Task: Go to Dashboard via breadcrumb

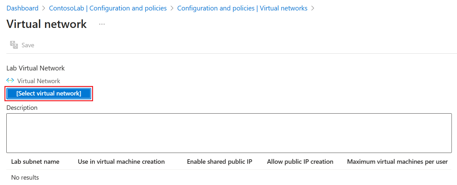Action: click(x=22, y=8)
